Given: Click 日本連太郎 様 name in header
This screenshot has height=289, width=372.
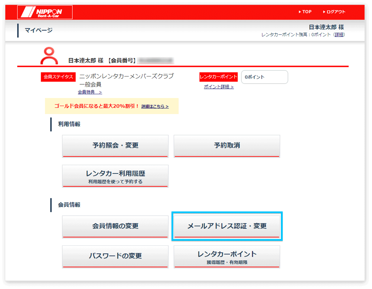Looking at the screenshot, I should (326, 27).
